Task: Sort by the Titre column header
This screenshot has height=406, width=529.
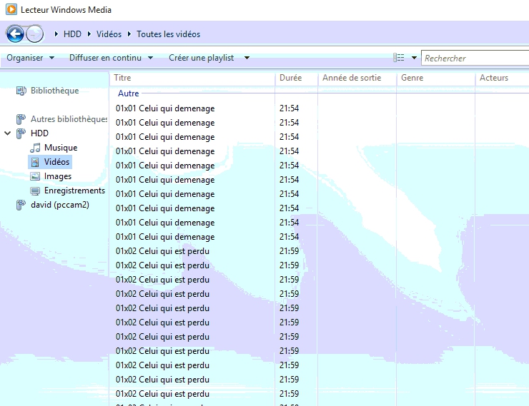Action: pyautogui.click(x=122, y=78)
